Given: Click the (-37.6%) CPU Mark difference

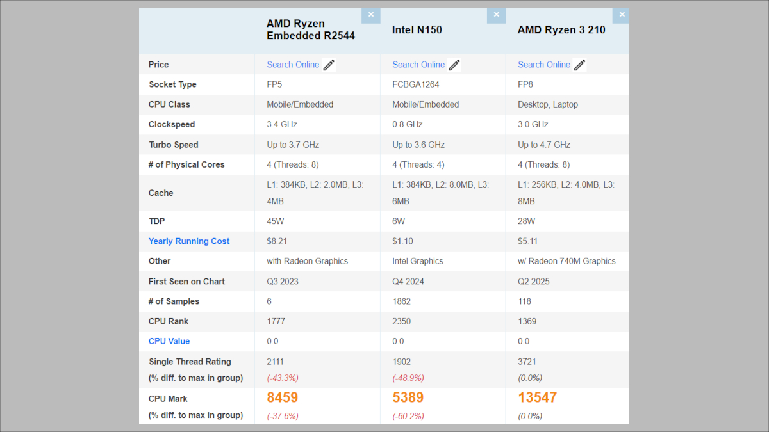Looking at the screenshot, I should click(x=283, y=416).
